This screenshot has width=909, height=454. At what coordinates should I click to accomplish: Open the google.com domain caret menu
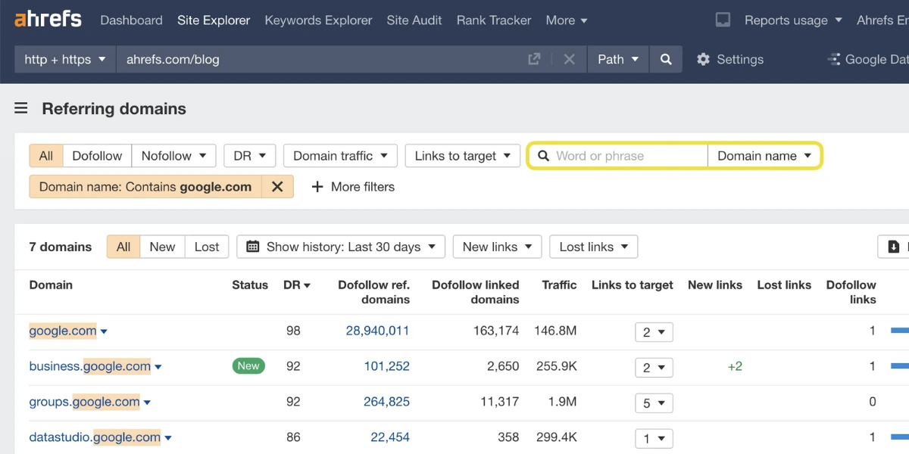[104, 331]
